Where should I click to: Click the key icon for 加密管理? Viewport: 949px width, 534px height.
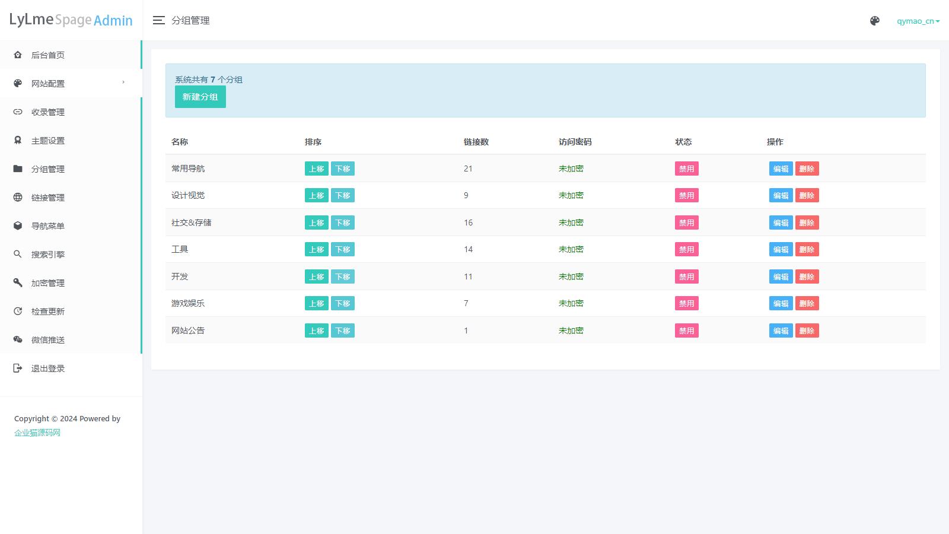[18, 283]
